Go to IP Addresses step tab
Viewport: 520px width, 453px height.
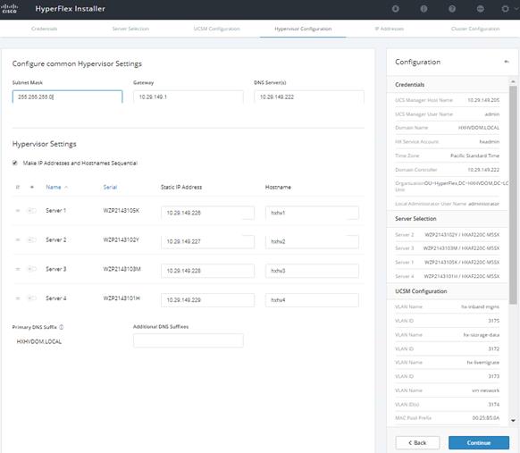click(x=389, y=29)
